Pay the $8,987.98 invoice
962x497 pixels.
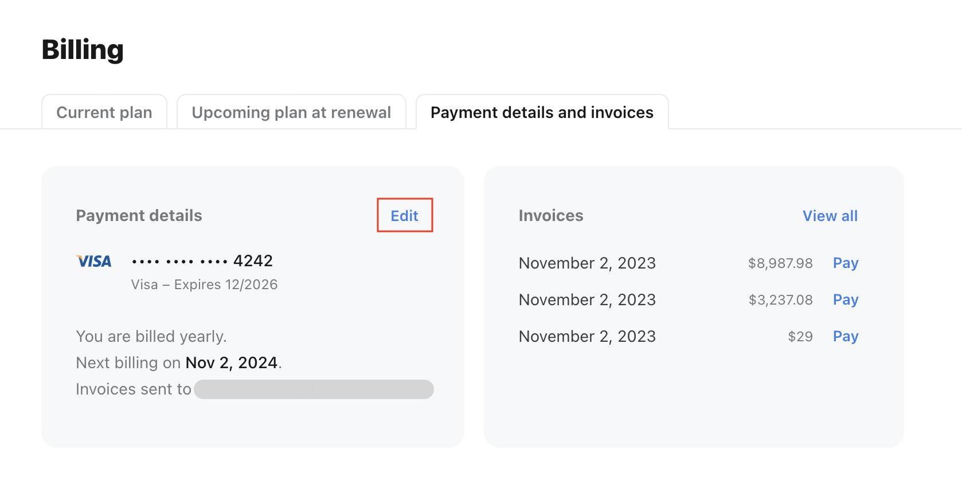pos(846,263)
